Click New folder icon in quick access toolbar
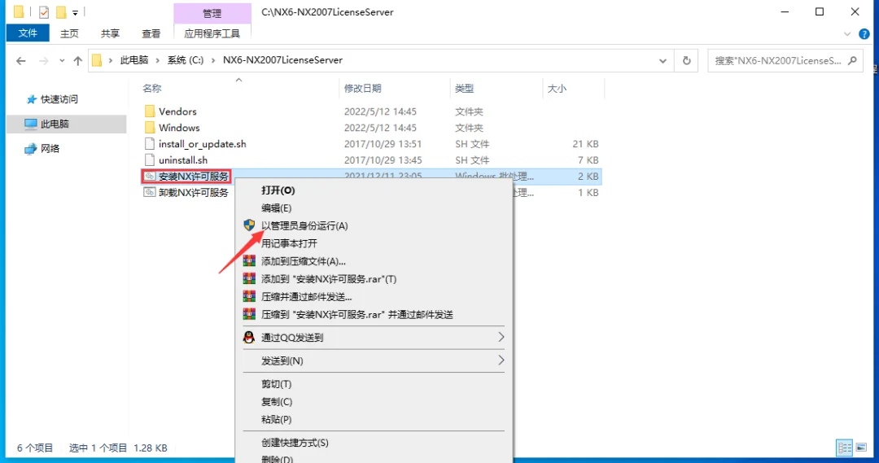The width and height of the screenshot is (879, 463). coord(60,11)
